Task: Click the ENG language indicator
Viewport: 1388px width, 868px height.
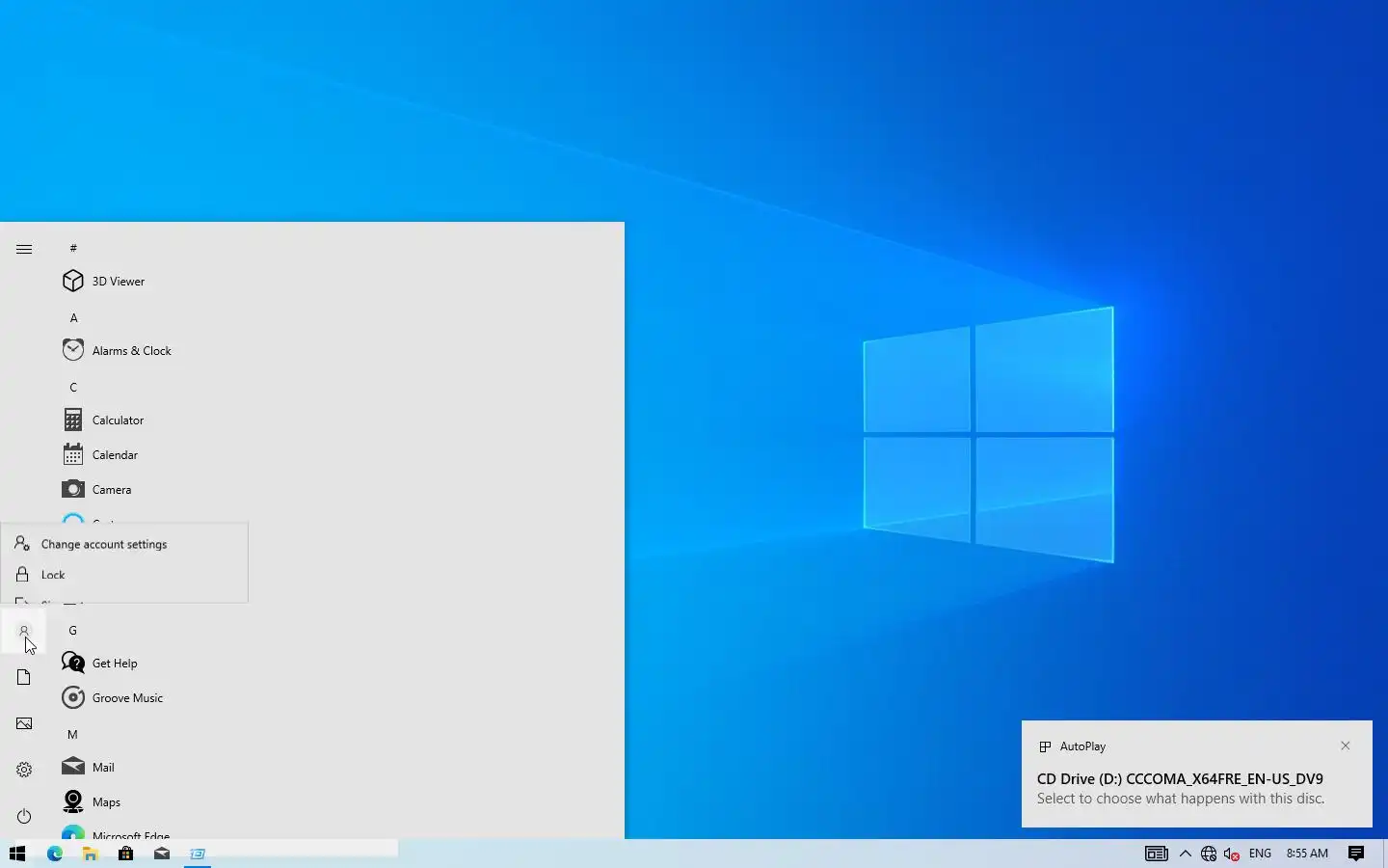Action: pos(1260,854)
